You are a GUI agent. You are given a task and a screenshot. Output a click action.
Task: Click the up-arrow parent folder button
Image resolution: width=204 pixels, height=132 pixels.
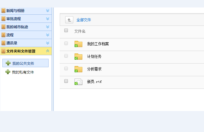[69, 20]
